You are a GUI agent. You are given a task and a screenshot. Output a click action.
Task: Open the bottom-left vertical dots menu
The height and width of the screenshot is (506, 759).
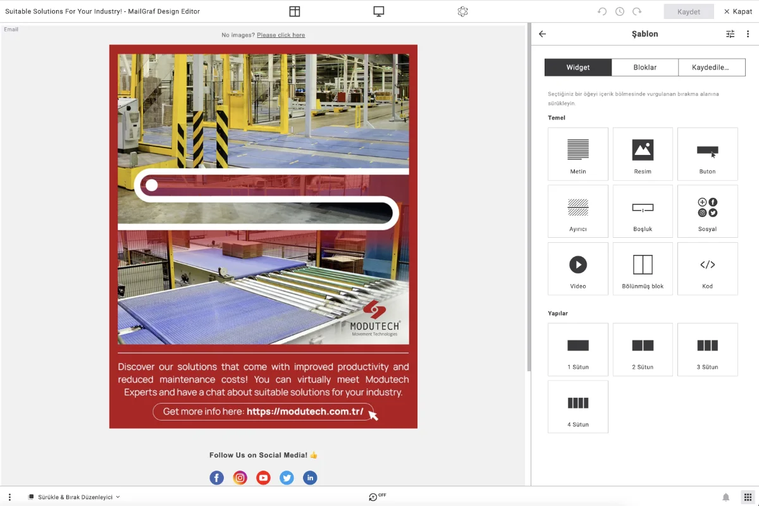click(x=9, y=497)
